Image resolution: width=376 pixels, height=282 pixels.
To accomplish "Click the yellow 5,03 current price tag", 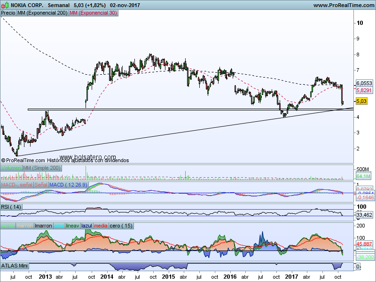I will coord(361,101).
